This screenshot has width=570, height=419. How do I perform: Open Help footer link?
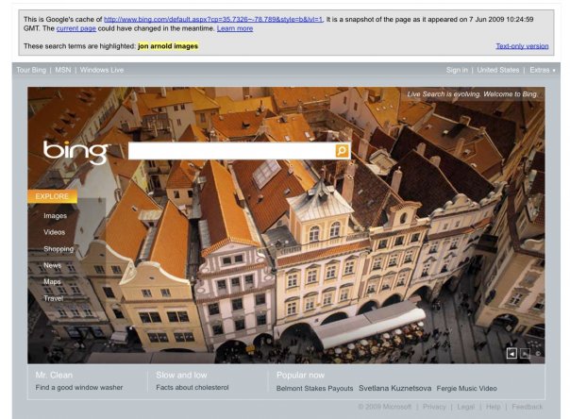[x=493, y=407]
